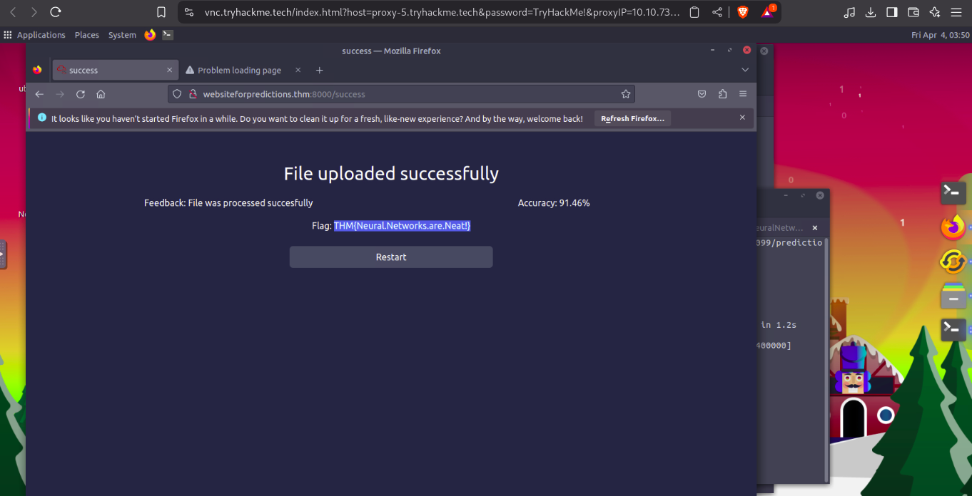Open the Brave Wallet icon

913,12
